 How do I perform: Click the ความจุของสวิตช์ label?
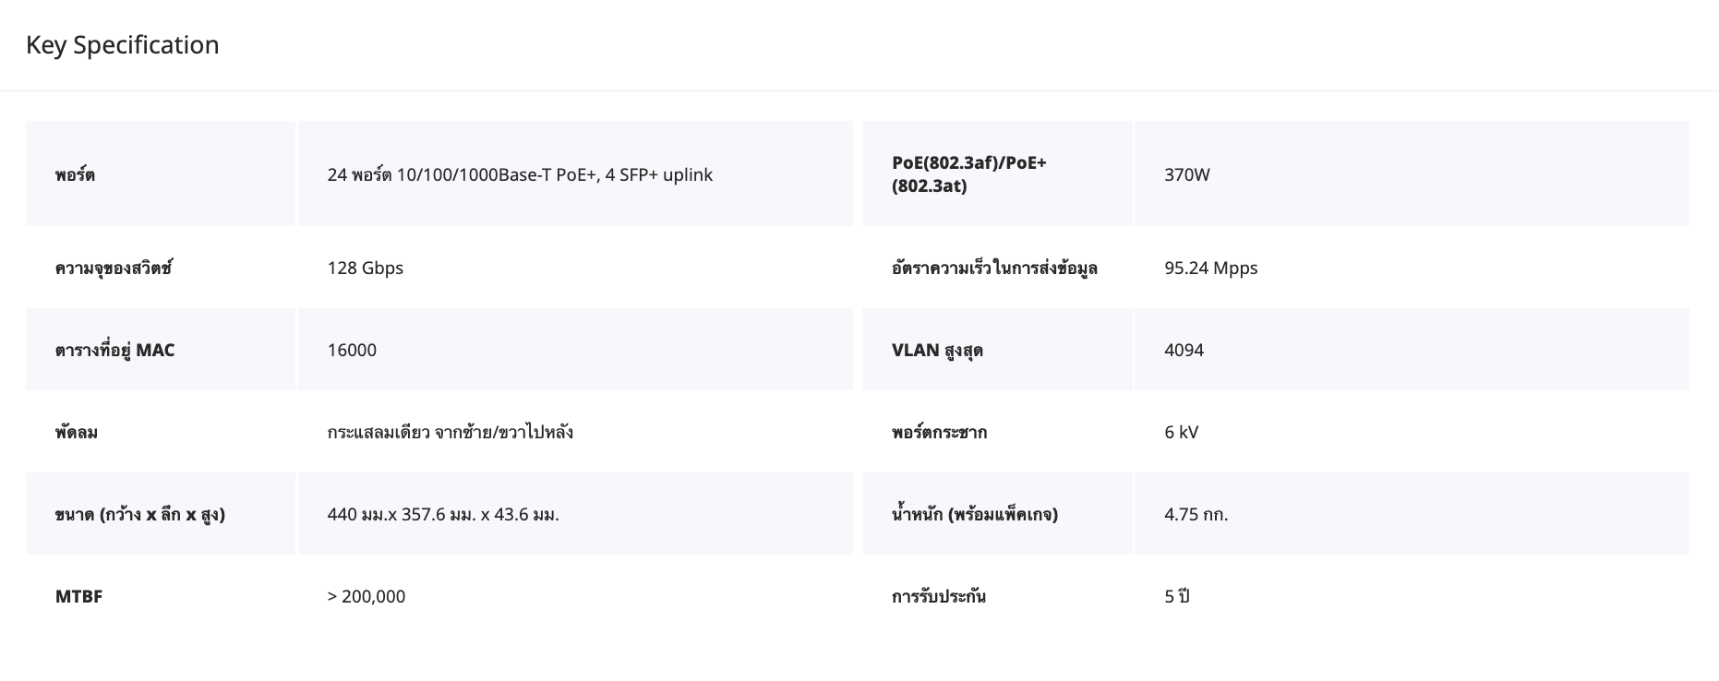(x=114, y=268)
